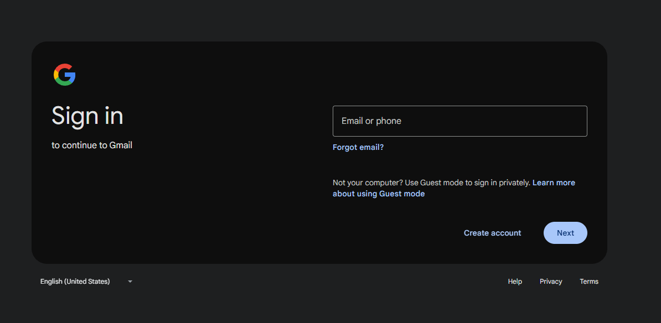Click the Next button

pyautogui.click(x=565, y=233)
